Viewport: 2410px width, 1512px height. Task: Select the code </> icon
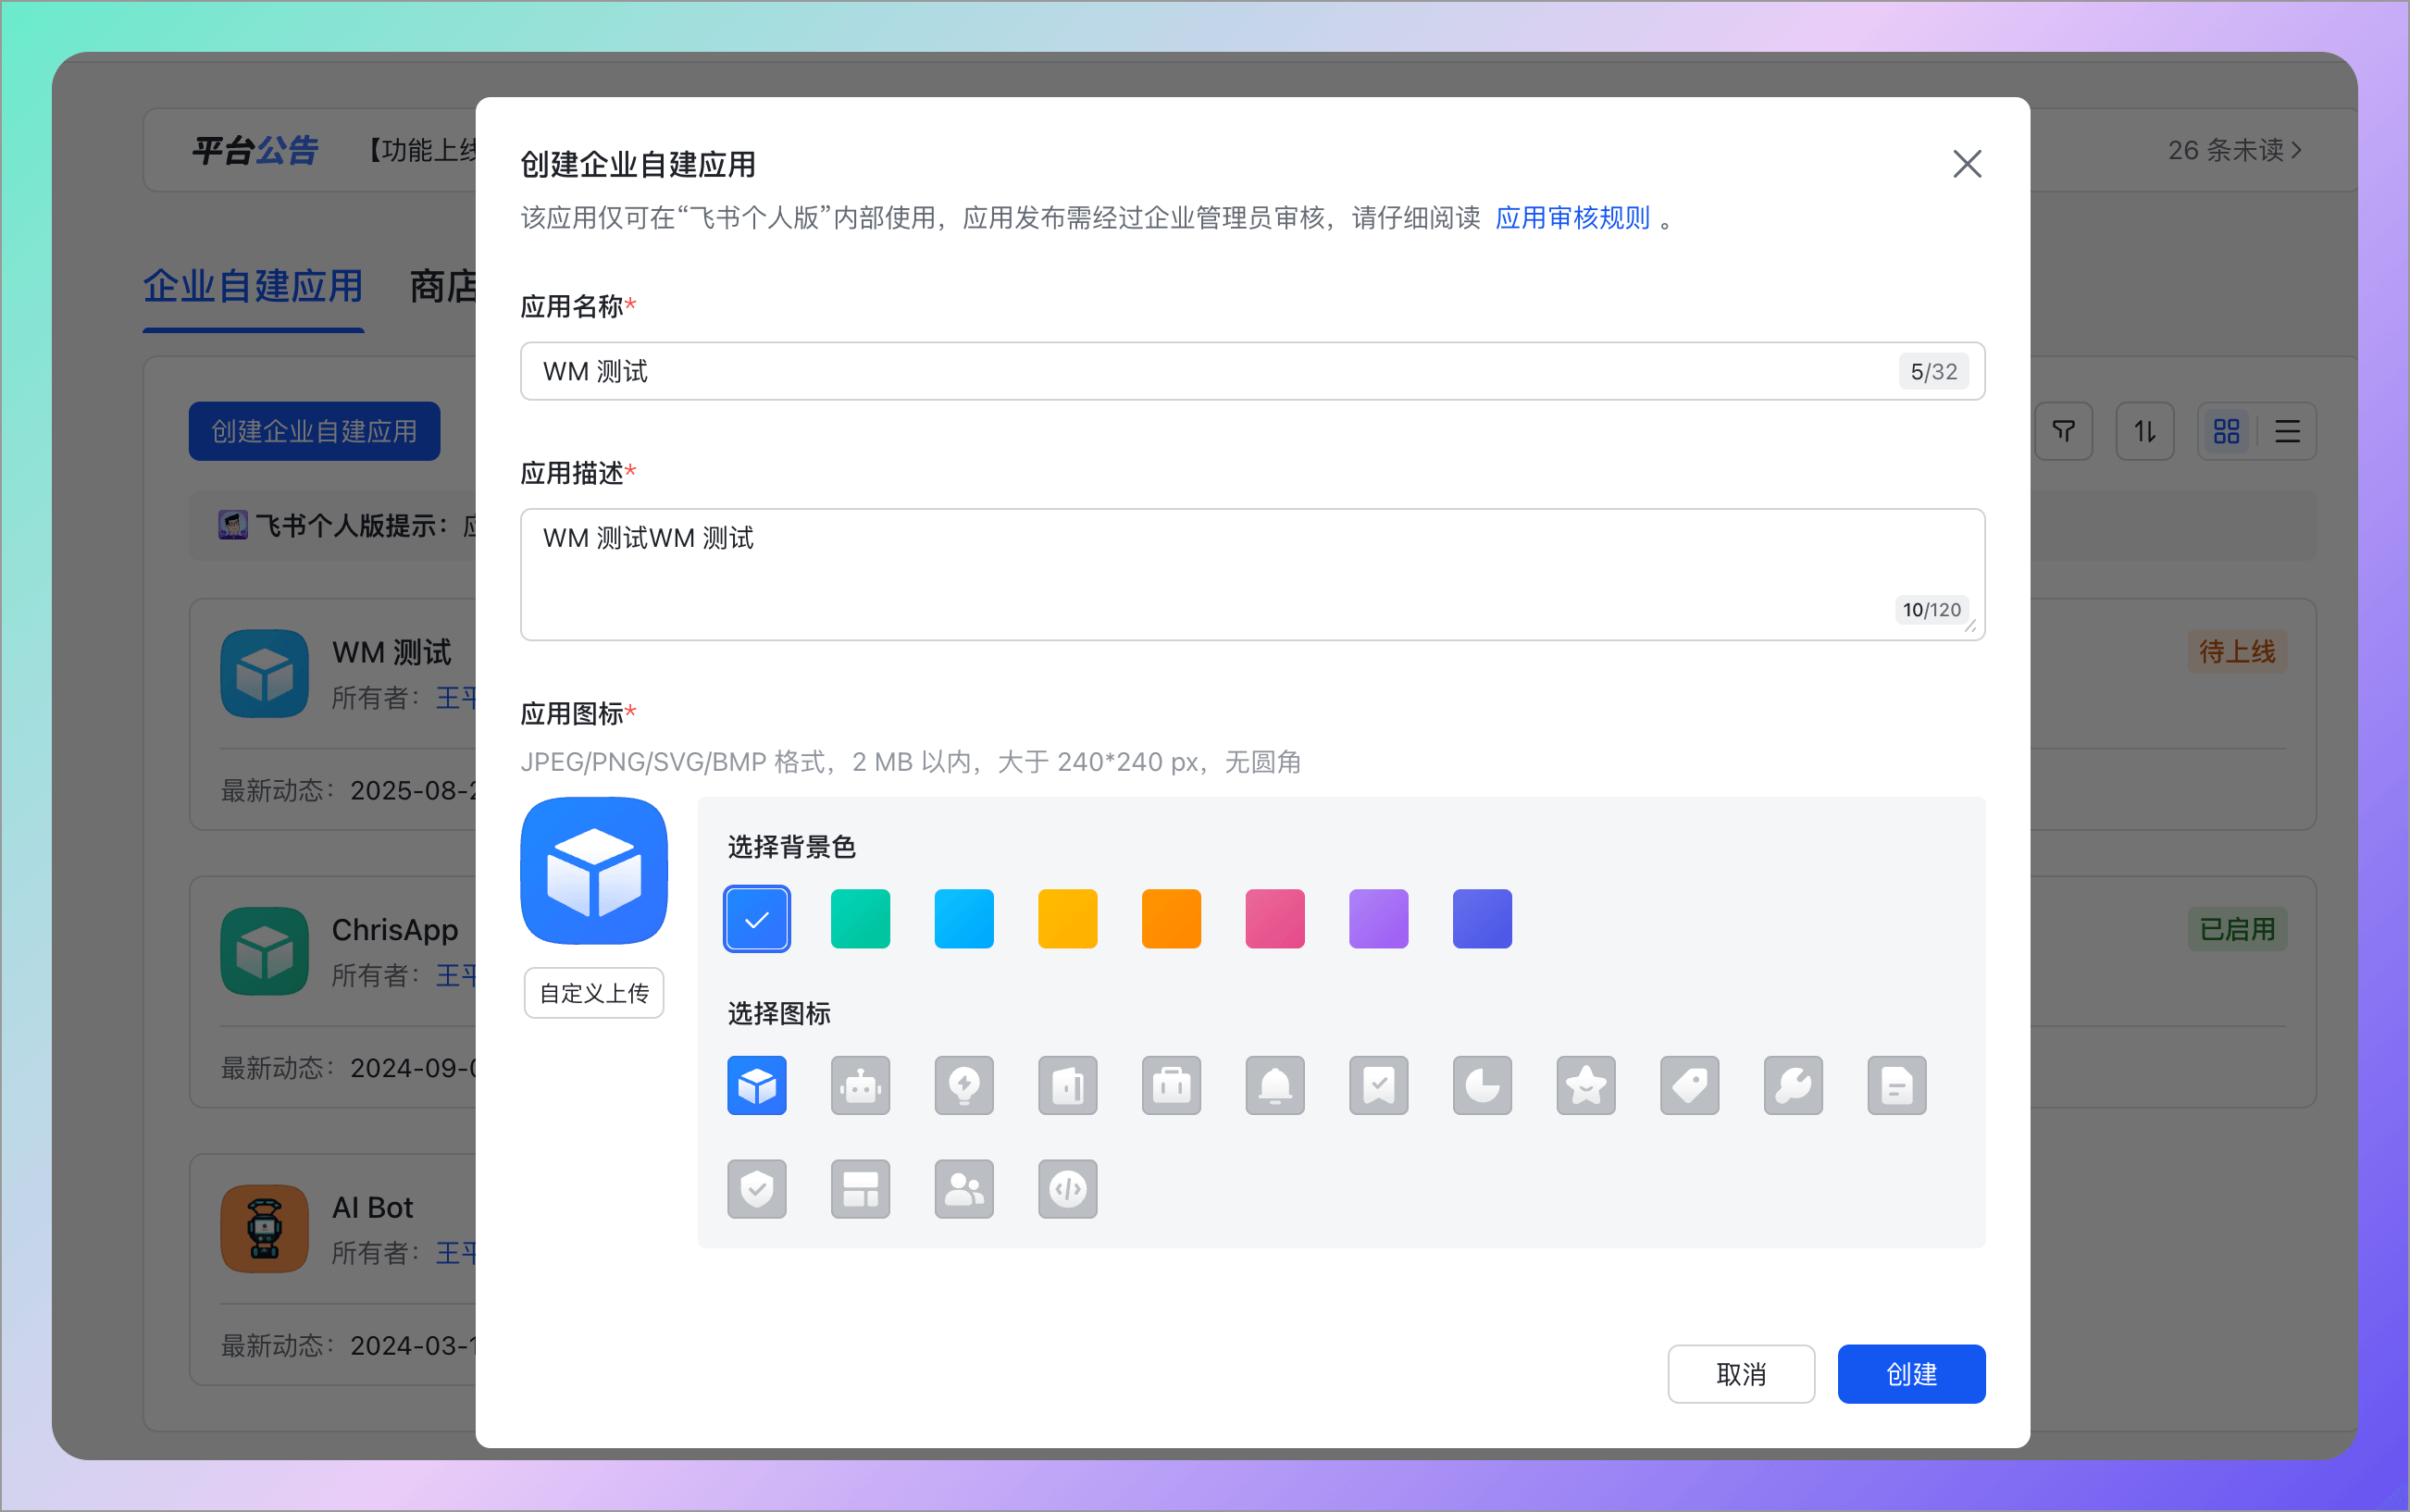pyautogui.click(x=1067, y=1189)
